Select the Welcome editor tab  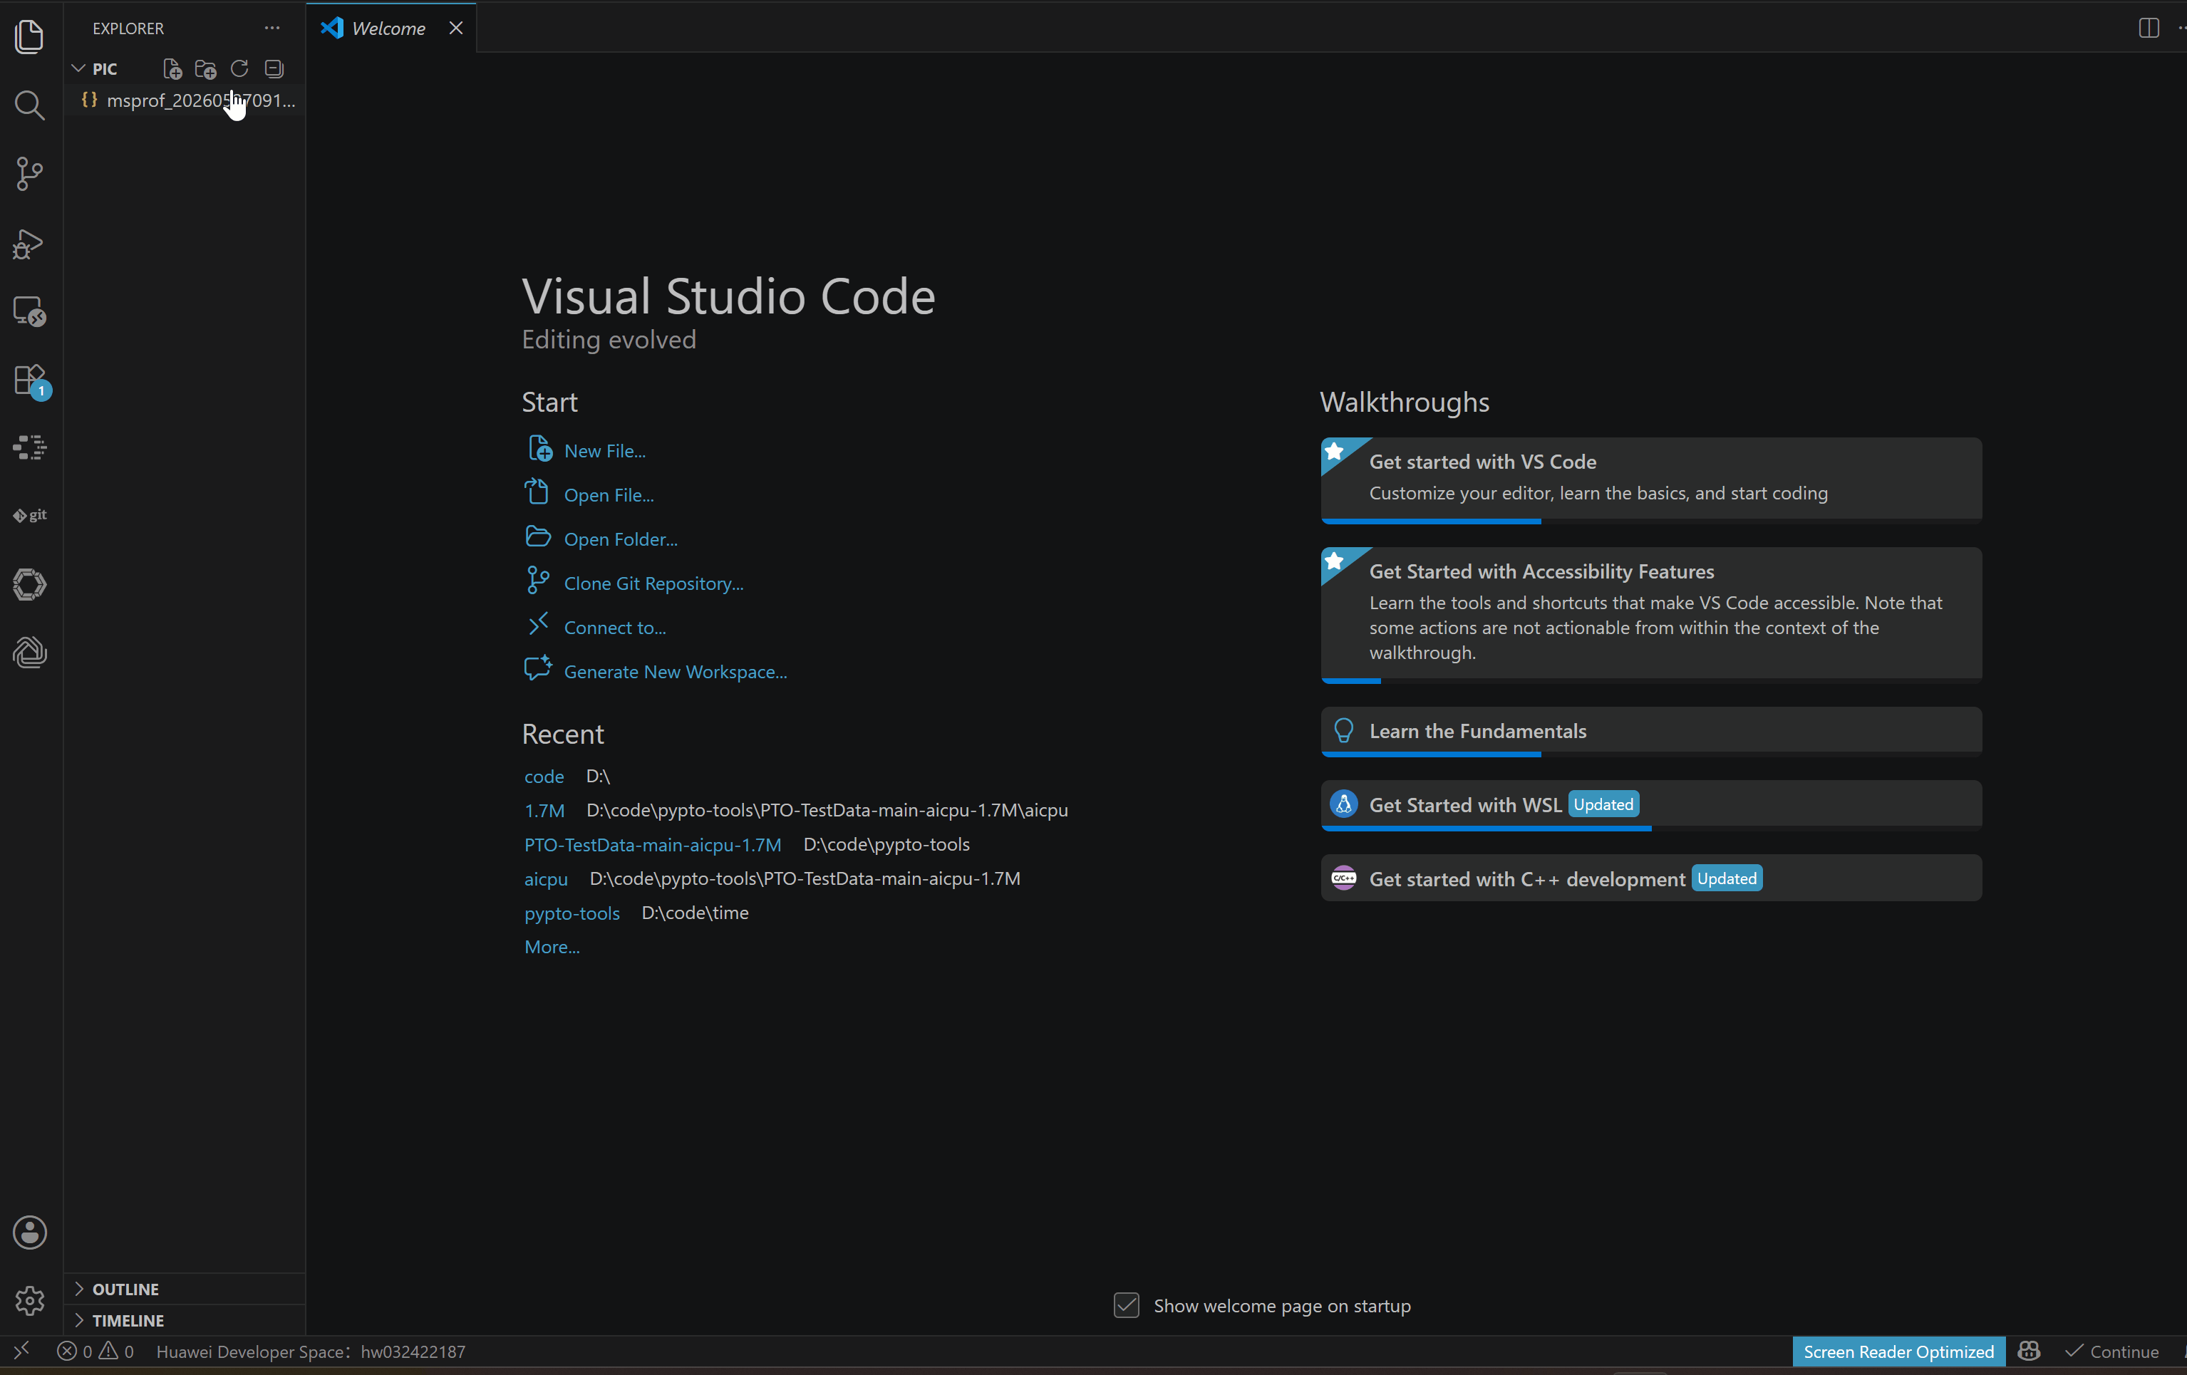391,28
